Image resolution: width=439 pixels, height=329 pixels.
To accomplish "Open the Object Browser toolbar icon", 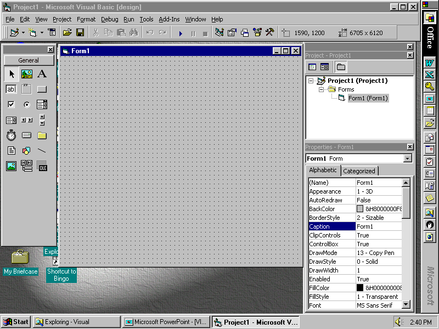I will pos(257,33).
